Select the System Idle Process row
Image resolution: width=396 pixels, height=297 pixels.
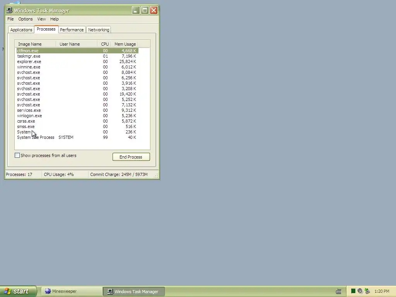tap(77, 137)
